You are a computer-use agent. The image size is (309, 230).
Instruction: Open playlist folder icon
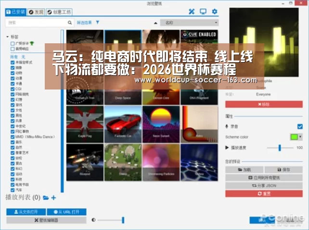coord(46,197)
